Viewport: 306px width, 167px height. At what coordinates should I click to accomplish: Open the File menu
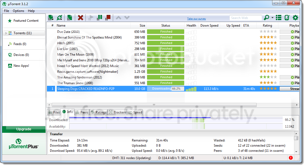click(x=7, y=11)
